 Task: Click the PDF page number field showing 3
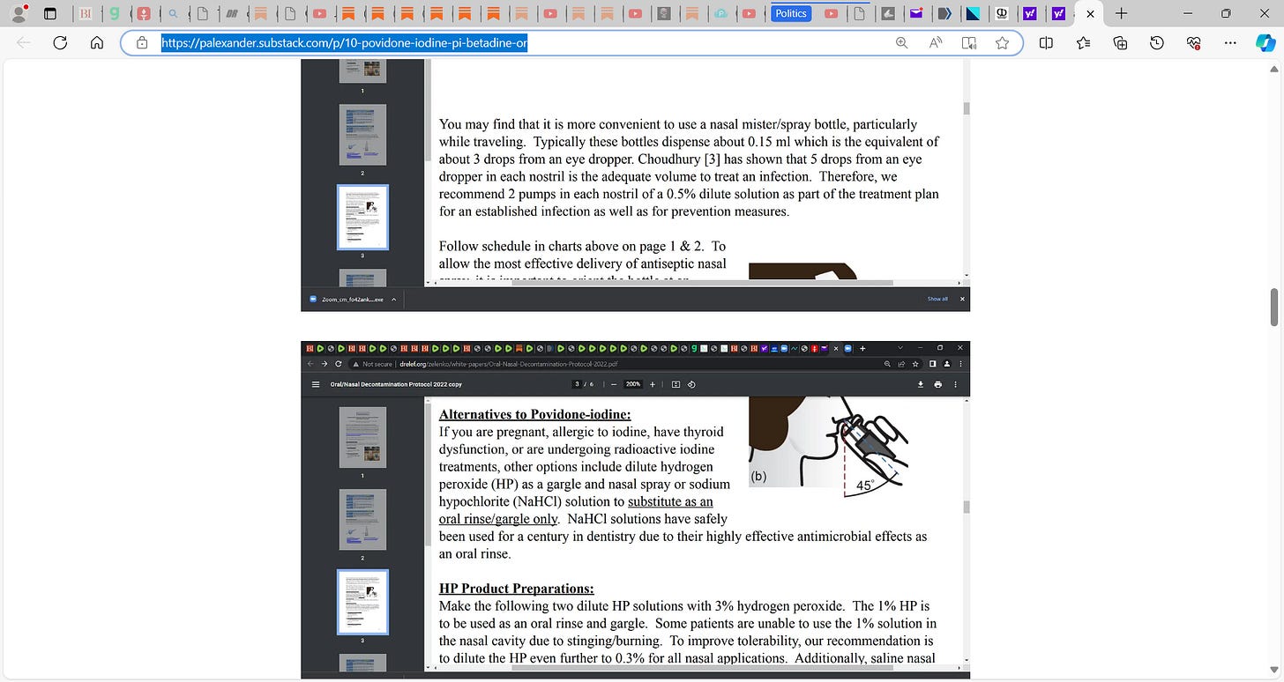(x=578, y=384)
